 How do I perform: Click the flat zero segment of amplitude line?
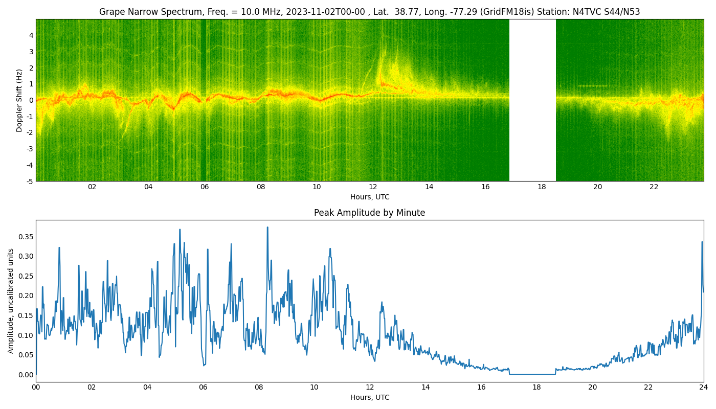click(532, 374)
